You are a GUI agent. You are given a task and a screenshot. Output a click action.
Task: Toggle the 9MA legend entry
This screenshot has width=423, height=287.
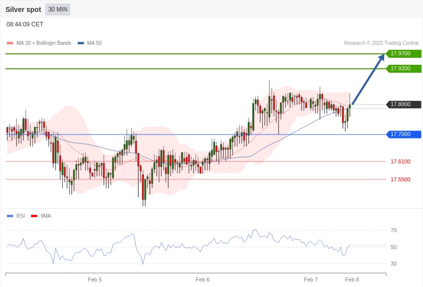pyautogui.click(x=46, y=216)
